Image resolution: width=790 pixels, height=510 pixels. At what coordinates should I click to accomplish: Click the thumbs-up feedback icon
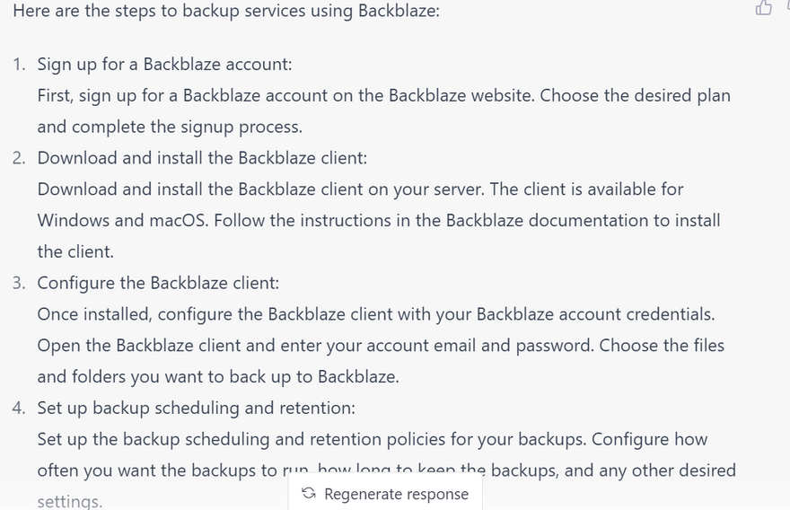click(764, 8)
